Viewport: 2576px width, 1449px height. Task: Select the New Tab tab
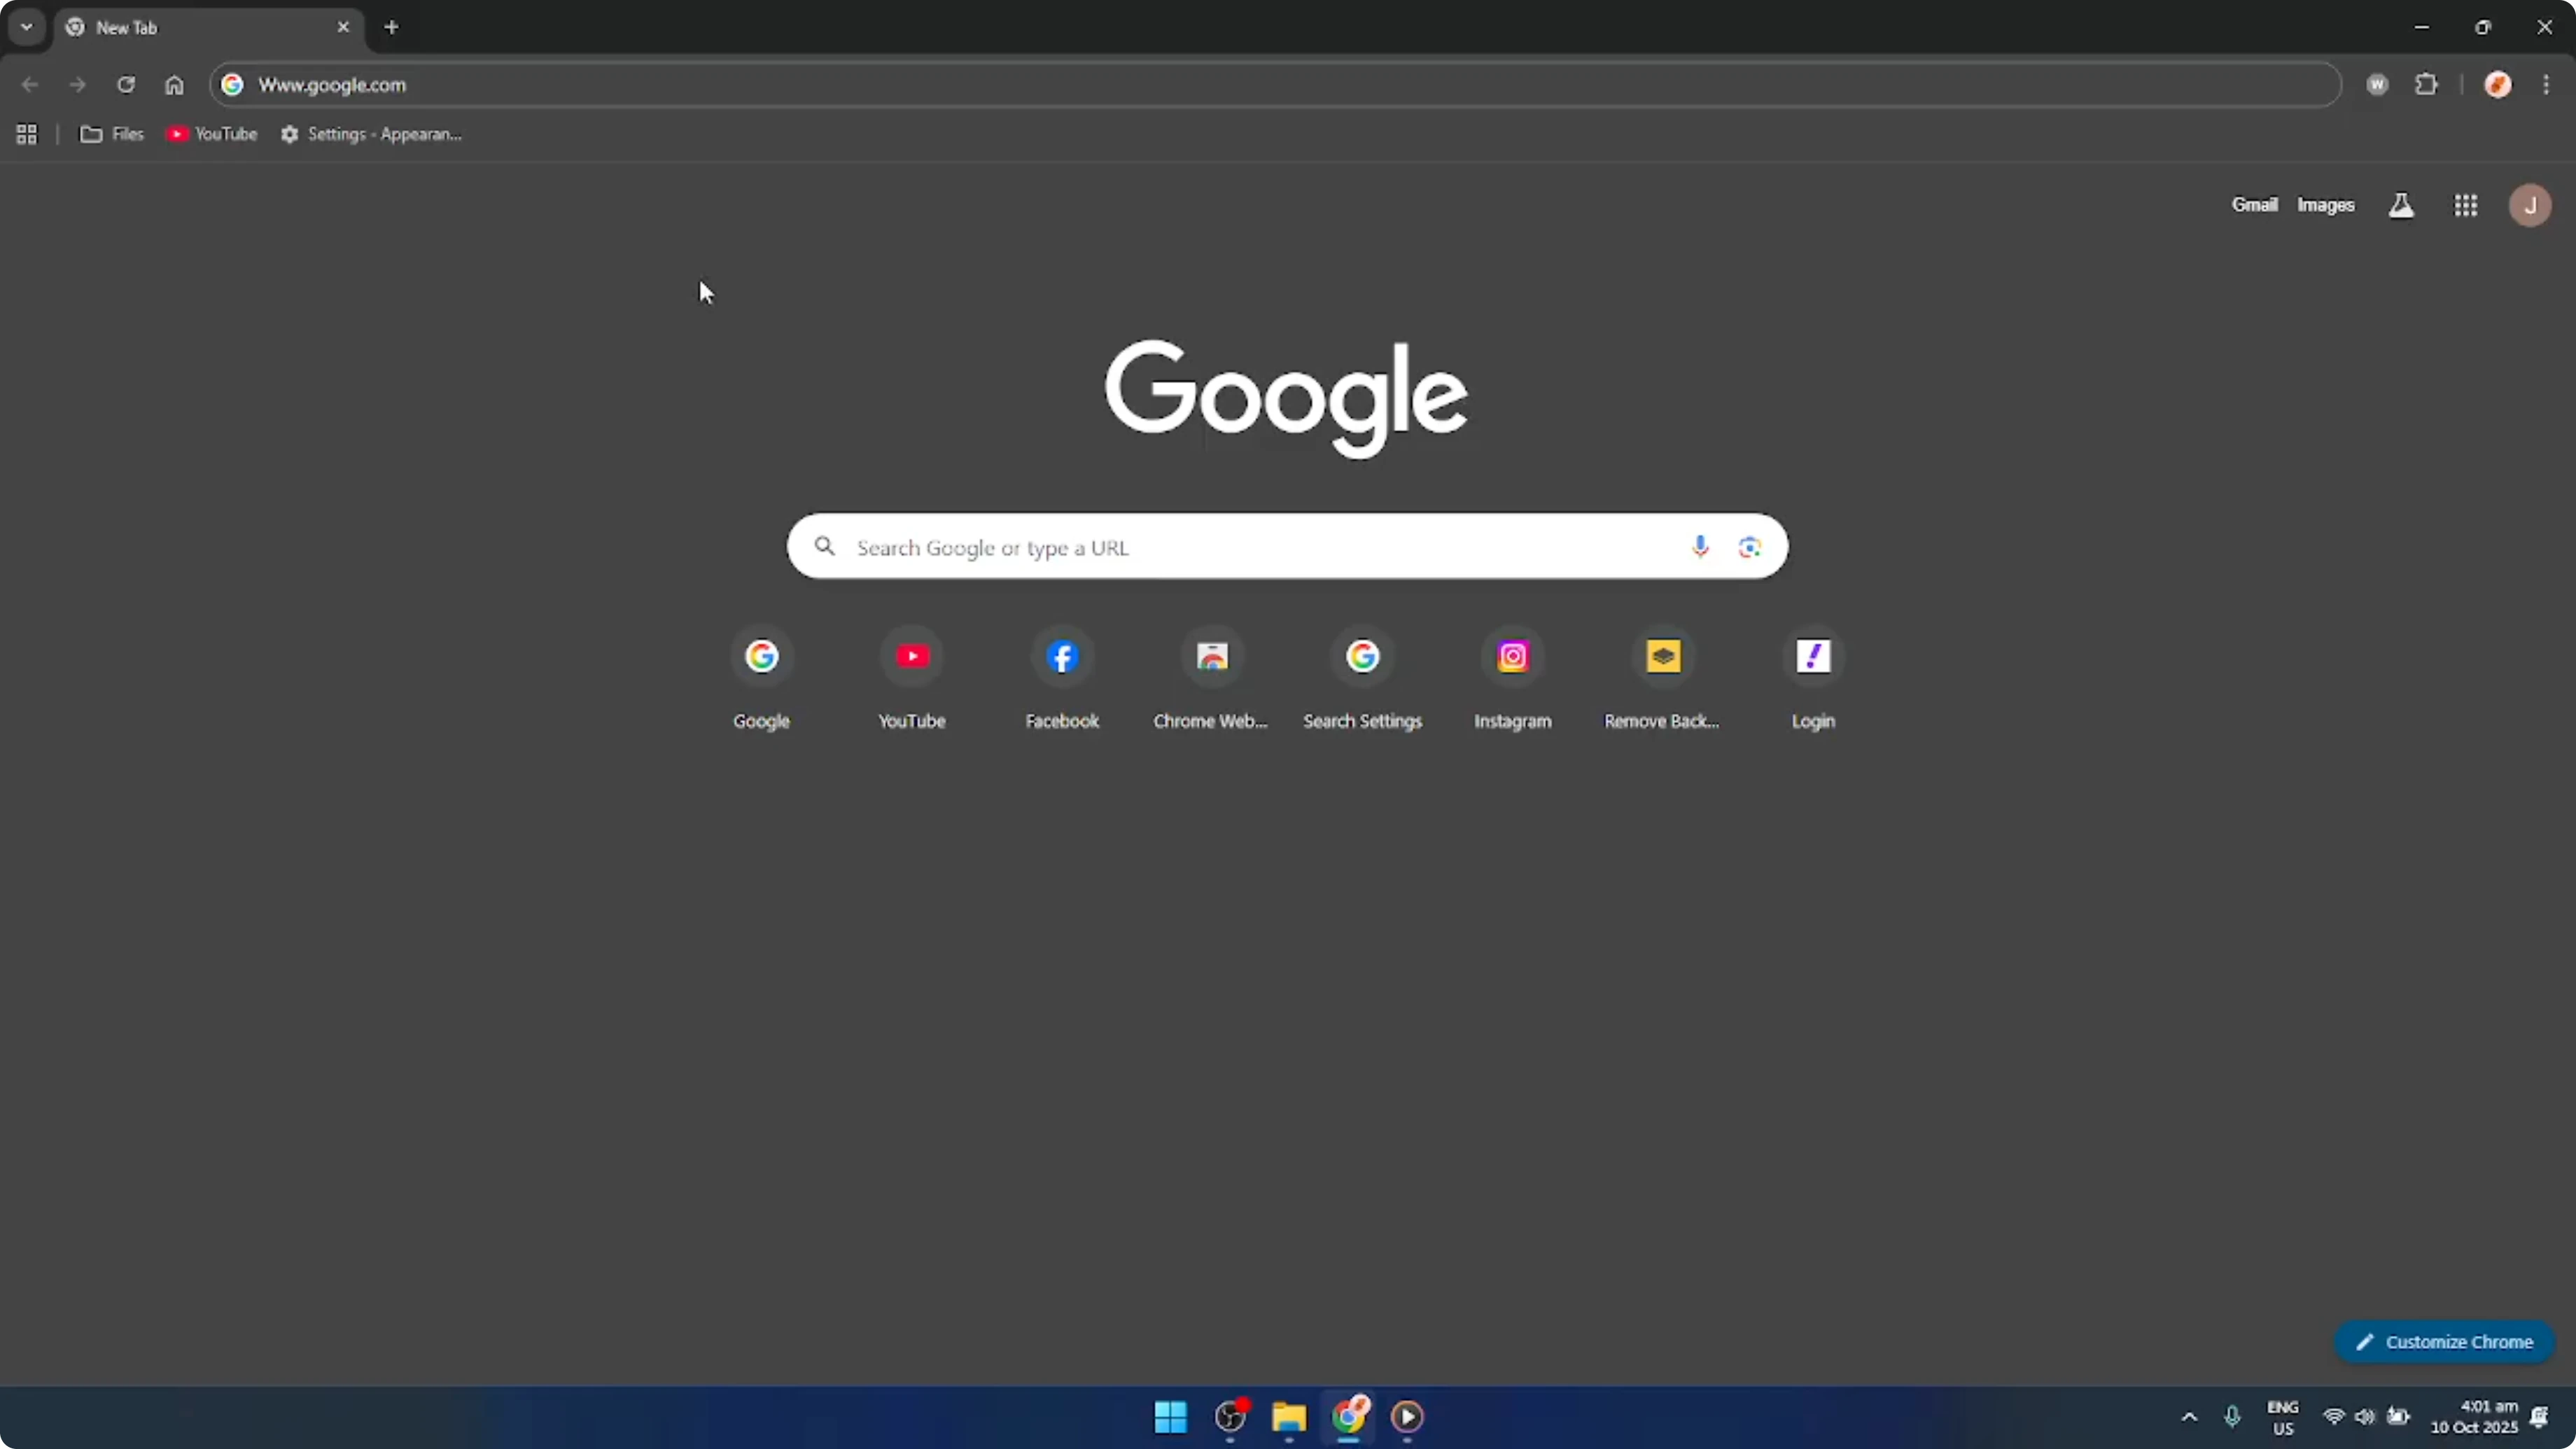pos(208,28)
